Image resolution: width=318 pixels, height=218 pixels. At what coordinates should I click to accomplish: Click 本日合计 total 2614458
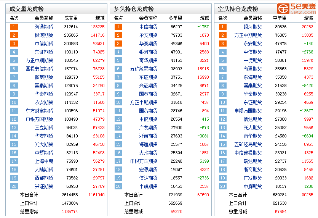[70, 195]
